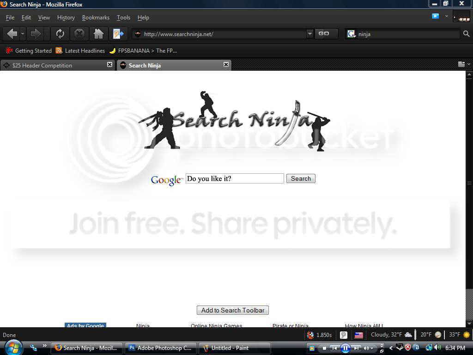Open the Bookmarks menu
473x355 pixels.
point(96,18)
